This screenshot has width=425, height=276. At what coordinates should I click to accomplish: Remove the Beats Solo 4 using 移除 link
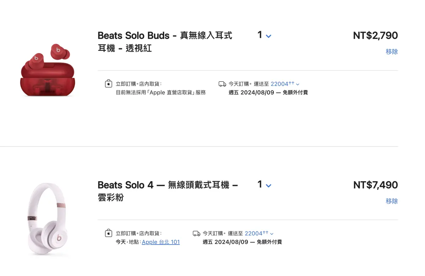click(392, 201)
